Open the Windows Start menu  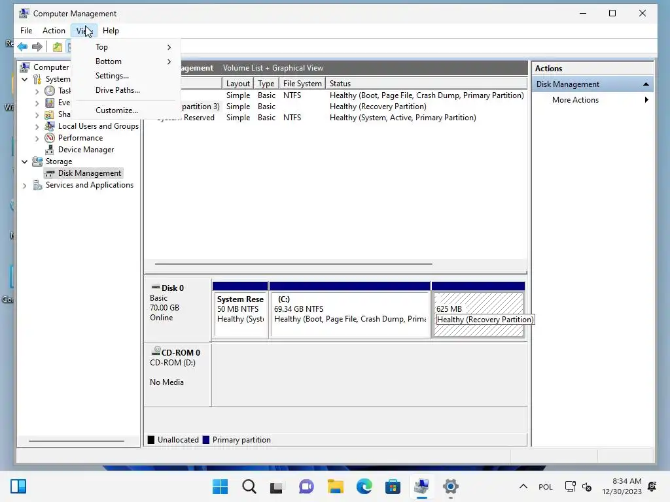[220, 486]
